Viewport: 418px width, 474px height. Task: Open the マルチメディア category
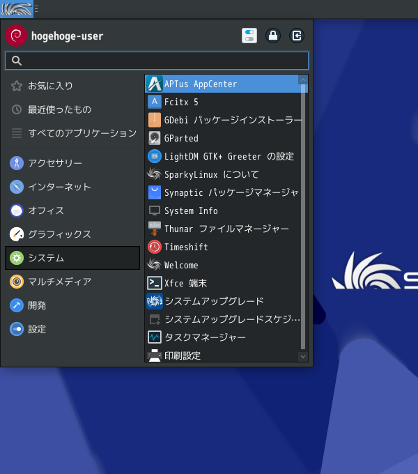72,282
